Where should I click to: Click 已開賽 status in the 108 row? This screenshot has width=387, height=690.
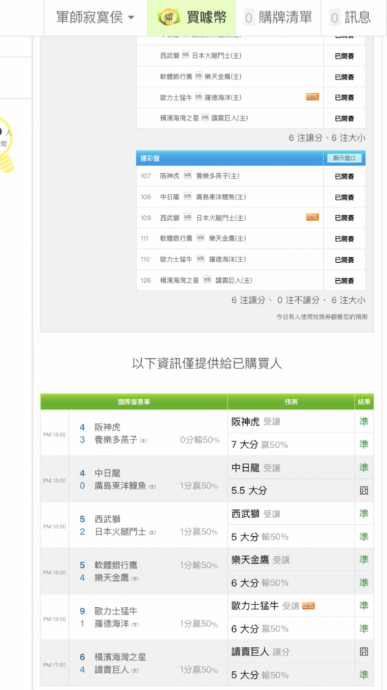(x=344, y=197)
